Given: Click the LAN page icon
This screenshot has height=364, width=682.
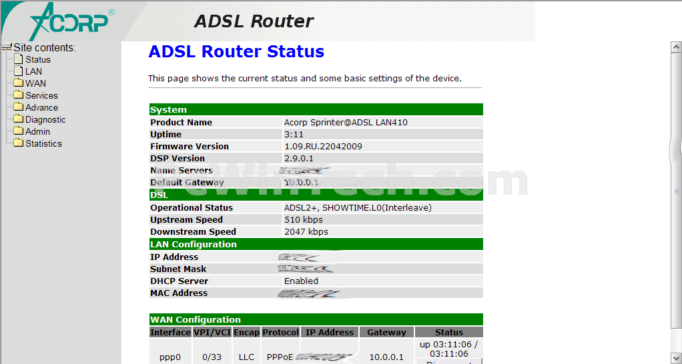Looking at the screenshot, I should 18,71.
